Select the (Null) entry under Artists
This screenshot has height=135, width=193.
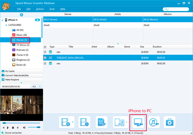118,25
